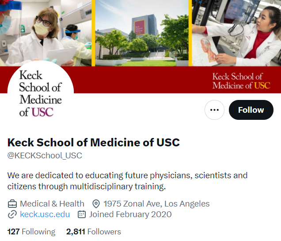Image resolution: width=281 pixels, height=241 pixels.
Task: Open the keck.usc.edu website link
Action: [x=45, y=215]
